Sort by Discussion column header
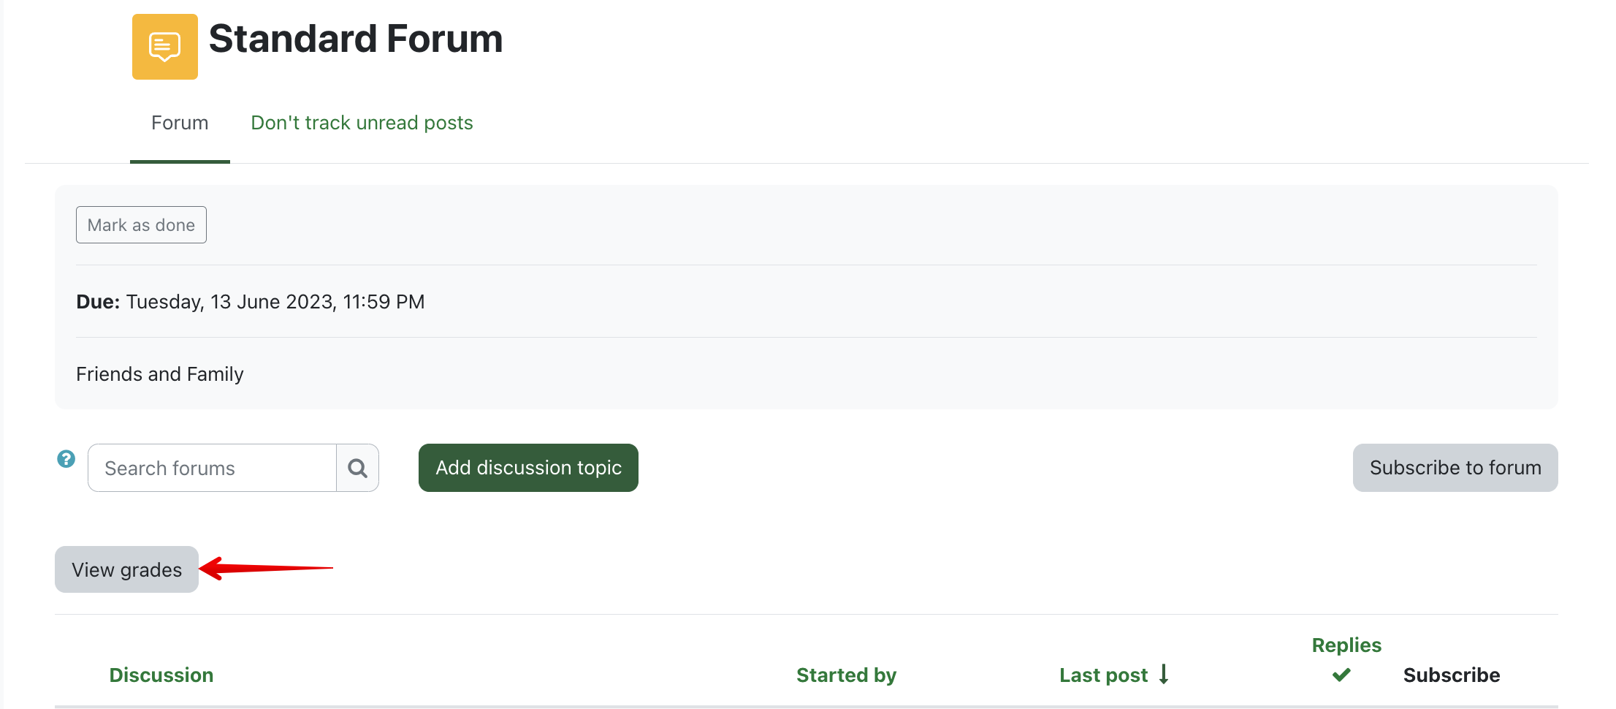The height and width of the screenshot is (709, 1616). [x=161, y=675]
